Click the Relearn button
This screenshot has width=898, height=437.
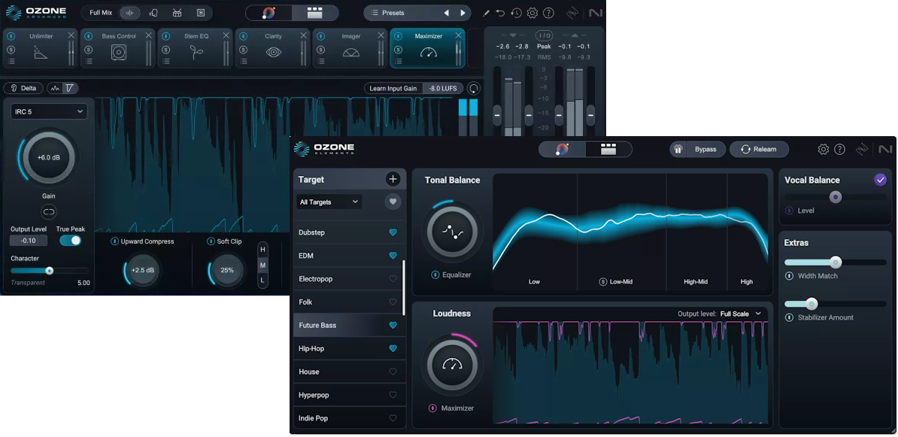click(759, 149)
